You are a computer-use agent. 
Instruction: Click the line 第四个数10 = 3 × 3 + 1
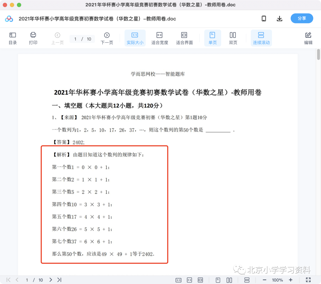[82, 204]
